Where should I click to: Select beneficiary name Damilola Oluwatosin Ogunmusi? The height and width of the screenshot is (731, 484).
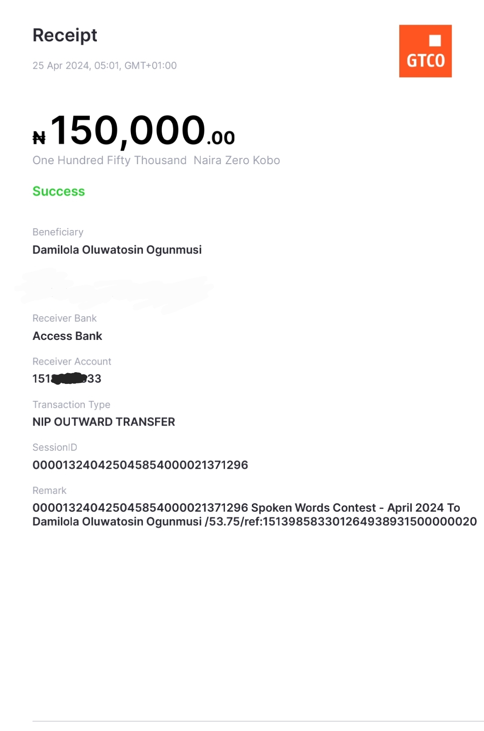click(117, 250)
